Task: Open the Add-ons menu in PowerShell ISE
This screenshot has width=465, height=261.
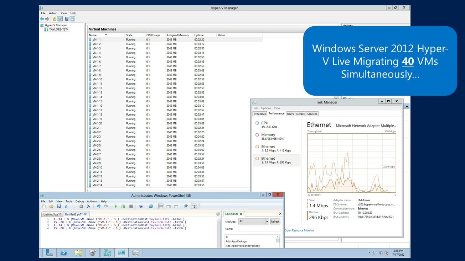Action: pyautogui.click(x=92, y=201)
